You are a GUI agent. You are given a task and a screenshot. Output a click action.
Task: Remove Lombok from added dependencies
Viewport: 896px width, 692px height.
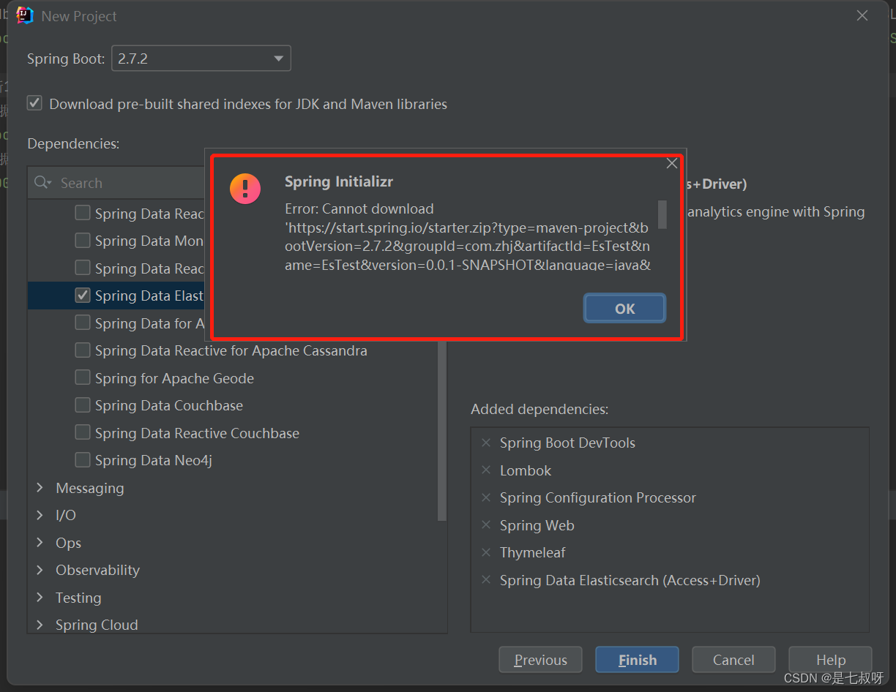pyautogui.click(x=486, y=470)
